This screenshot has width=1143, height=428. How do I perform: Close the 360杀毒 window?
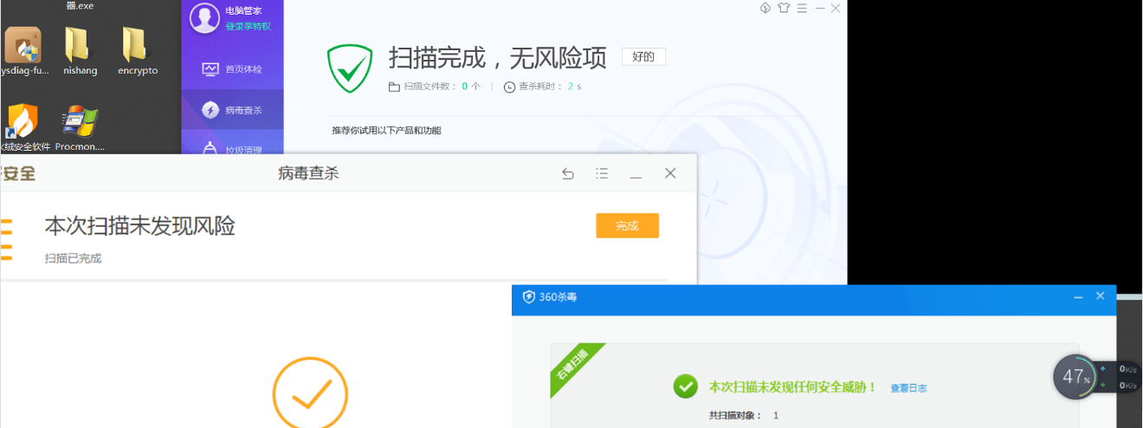pos(1101,296)
